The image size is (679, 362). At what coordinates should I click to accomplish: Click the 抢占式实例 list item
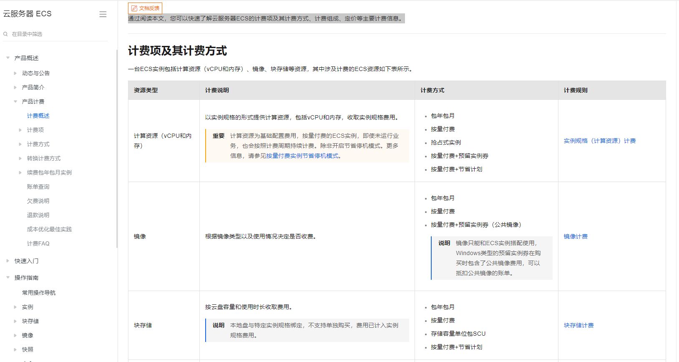point(446,142)
